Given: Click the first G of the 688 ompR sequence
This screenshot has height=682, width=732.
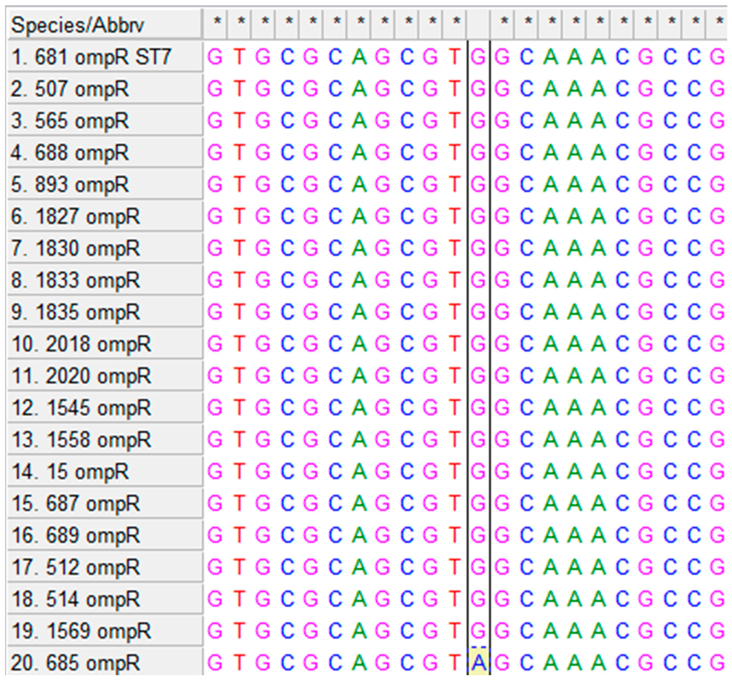Looking at the screenshot, I should tap(215, 153).
